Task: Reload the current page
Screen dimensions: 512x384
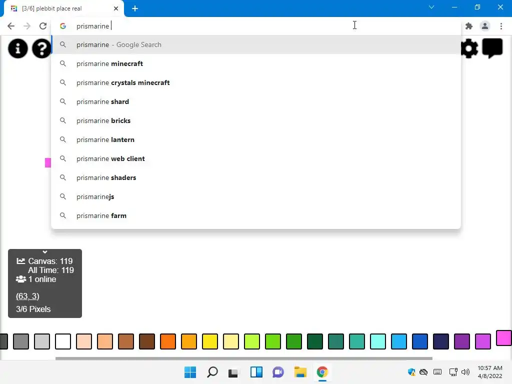Action: [x=43, y=26]
